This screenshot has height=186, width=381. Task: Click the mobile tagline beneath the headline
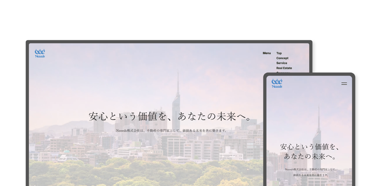coord(310,171)
